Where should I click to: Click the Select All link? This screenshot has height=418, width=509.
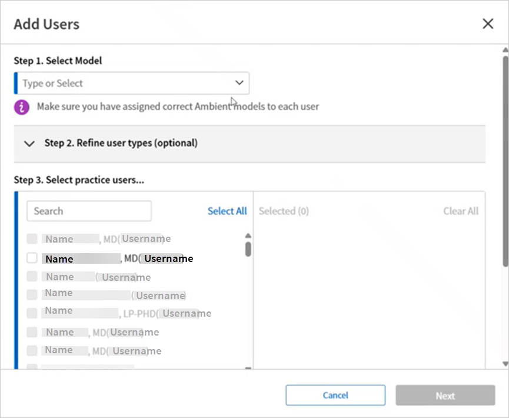coord(227,211)
